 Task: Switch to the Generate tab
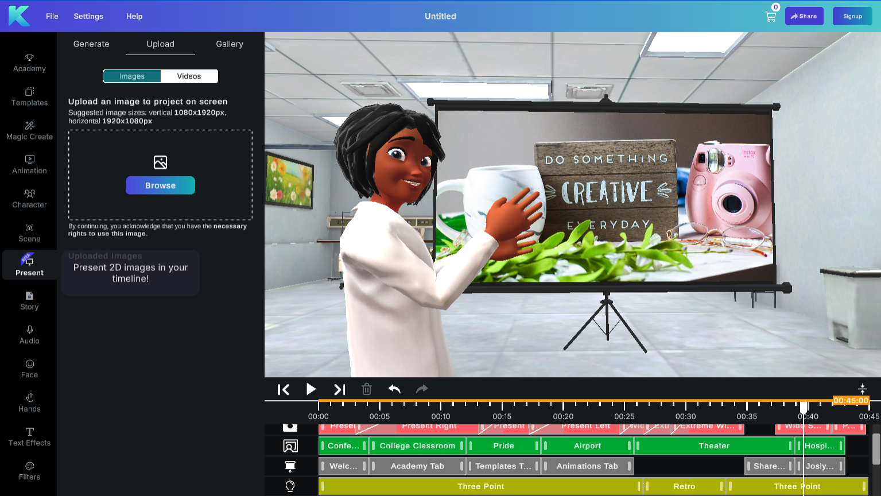[91, 44]
